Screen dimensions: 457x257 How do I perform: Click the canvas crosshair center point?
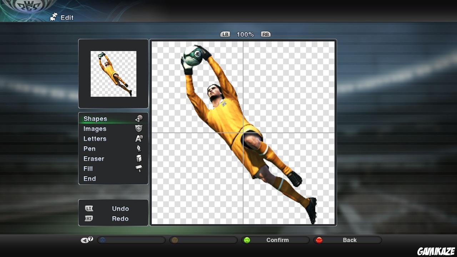(243, 133)
